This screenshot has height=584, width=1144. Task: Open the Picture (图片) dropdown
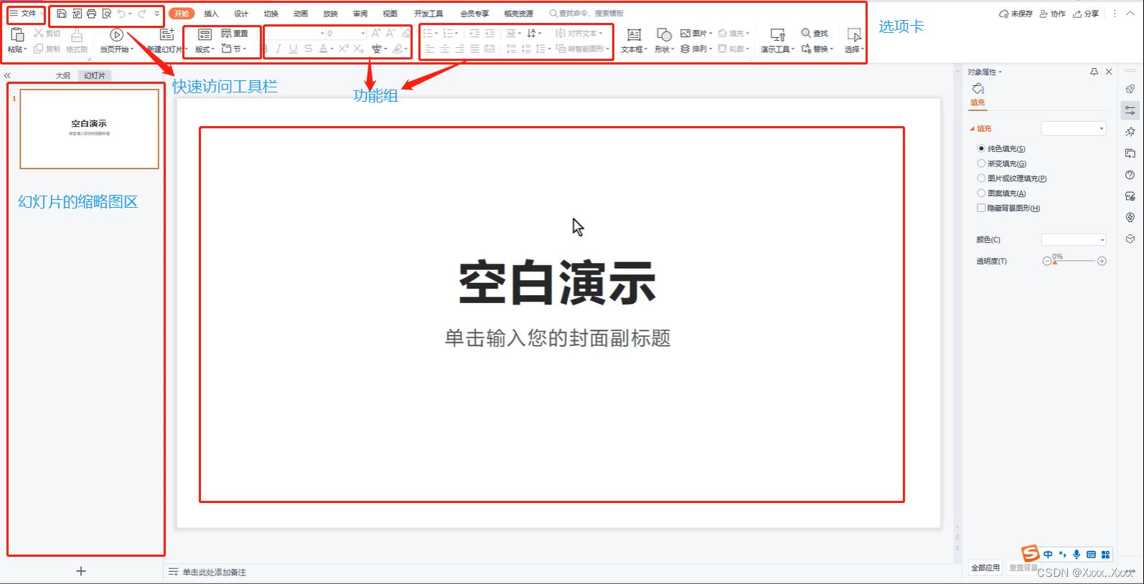pos(696,34)
